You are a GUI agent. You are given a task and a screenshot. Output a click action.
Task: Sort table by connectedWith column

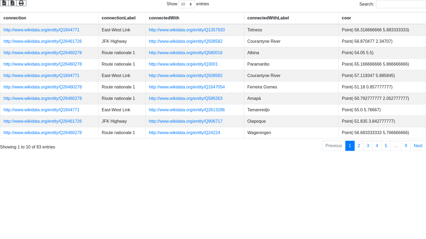point(164,18)
